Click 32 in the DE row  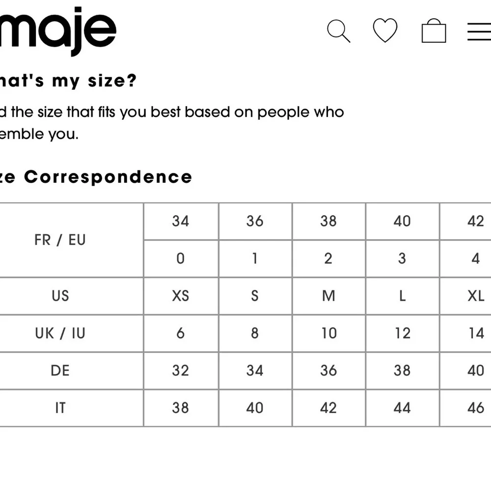(180, 370)
